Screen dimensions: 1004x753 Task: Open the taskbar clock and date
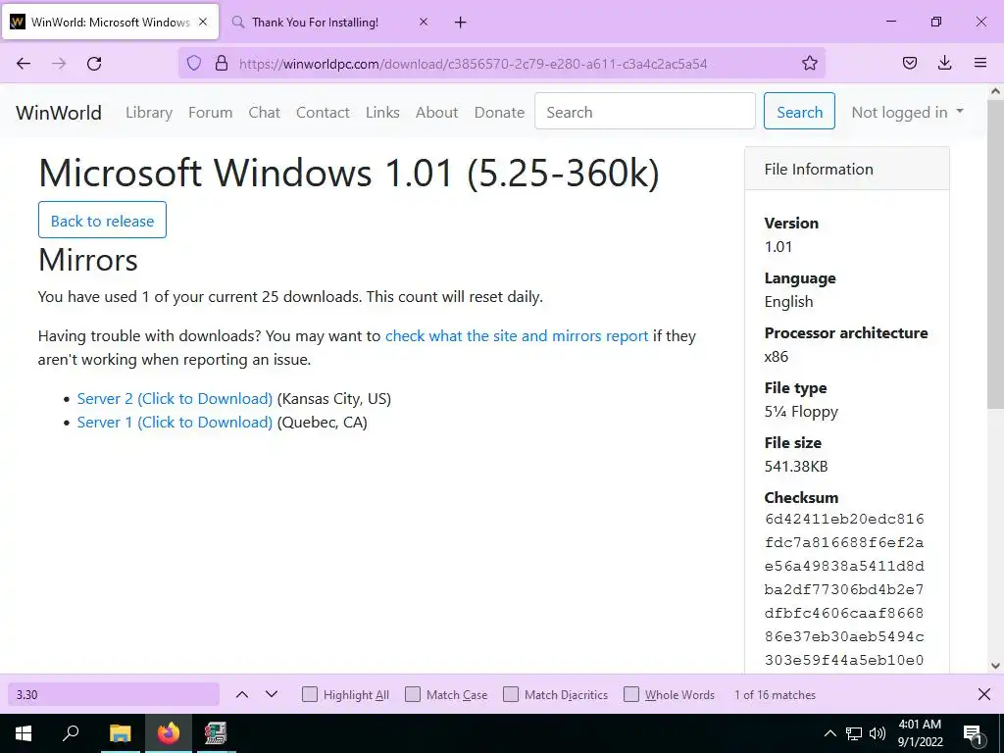point(920,733)
